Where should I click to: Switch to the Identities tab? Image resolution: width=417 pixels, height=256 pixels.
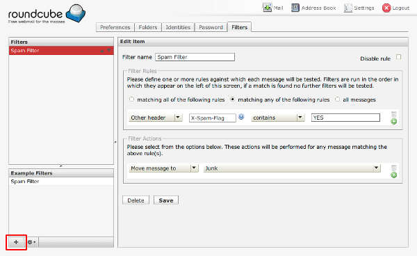pyautogui.click(x=178, y=27)
